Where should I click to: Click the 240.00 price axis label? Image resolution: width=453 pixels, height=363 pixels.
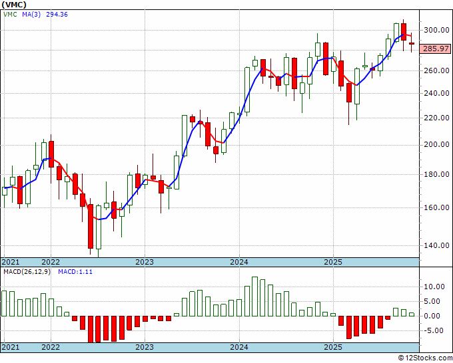point(436,93)
